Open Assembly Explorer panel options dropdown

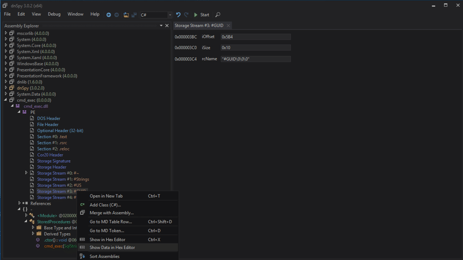click(x=161, y=26)
